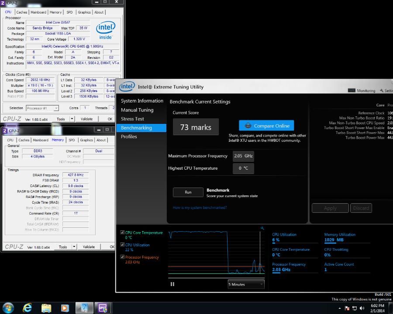
Task: Expand Tools dropdown arrow in upper CPU-Z
Action: click(x=72, y=119)
